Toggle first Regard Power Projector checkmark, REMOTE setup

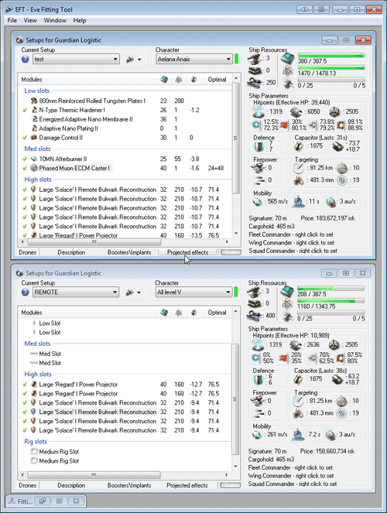(x=25, y=384)
